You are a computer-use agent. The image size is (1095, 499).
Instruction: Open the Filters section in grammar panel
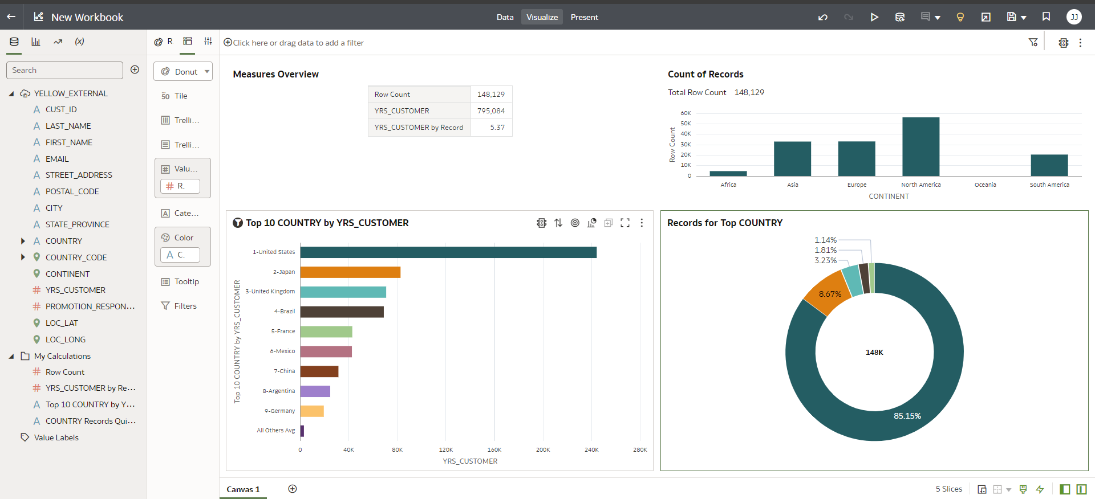click(x=179, y=306)
